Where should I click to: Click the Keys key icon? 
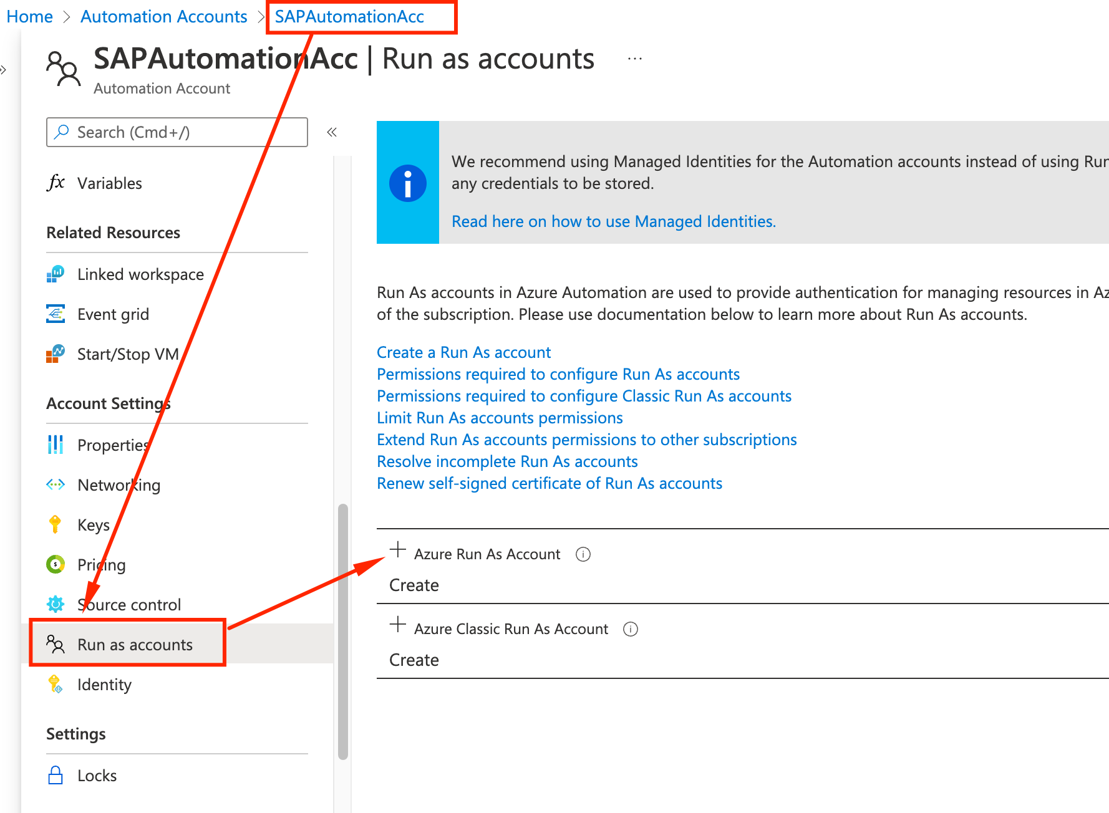click(55, 524)
